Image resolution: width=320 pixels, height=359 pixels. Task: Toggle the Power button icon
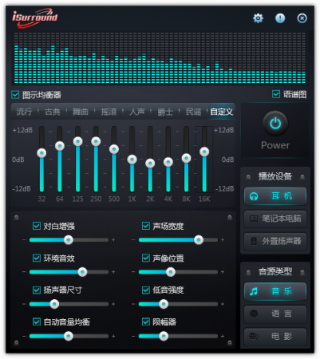275,124
